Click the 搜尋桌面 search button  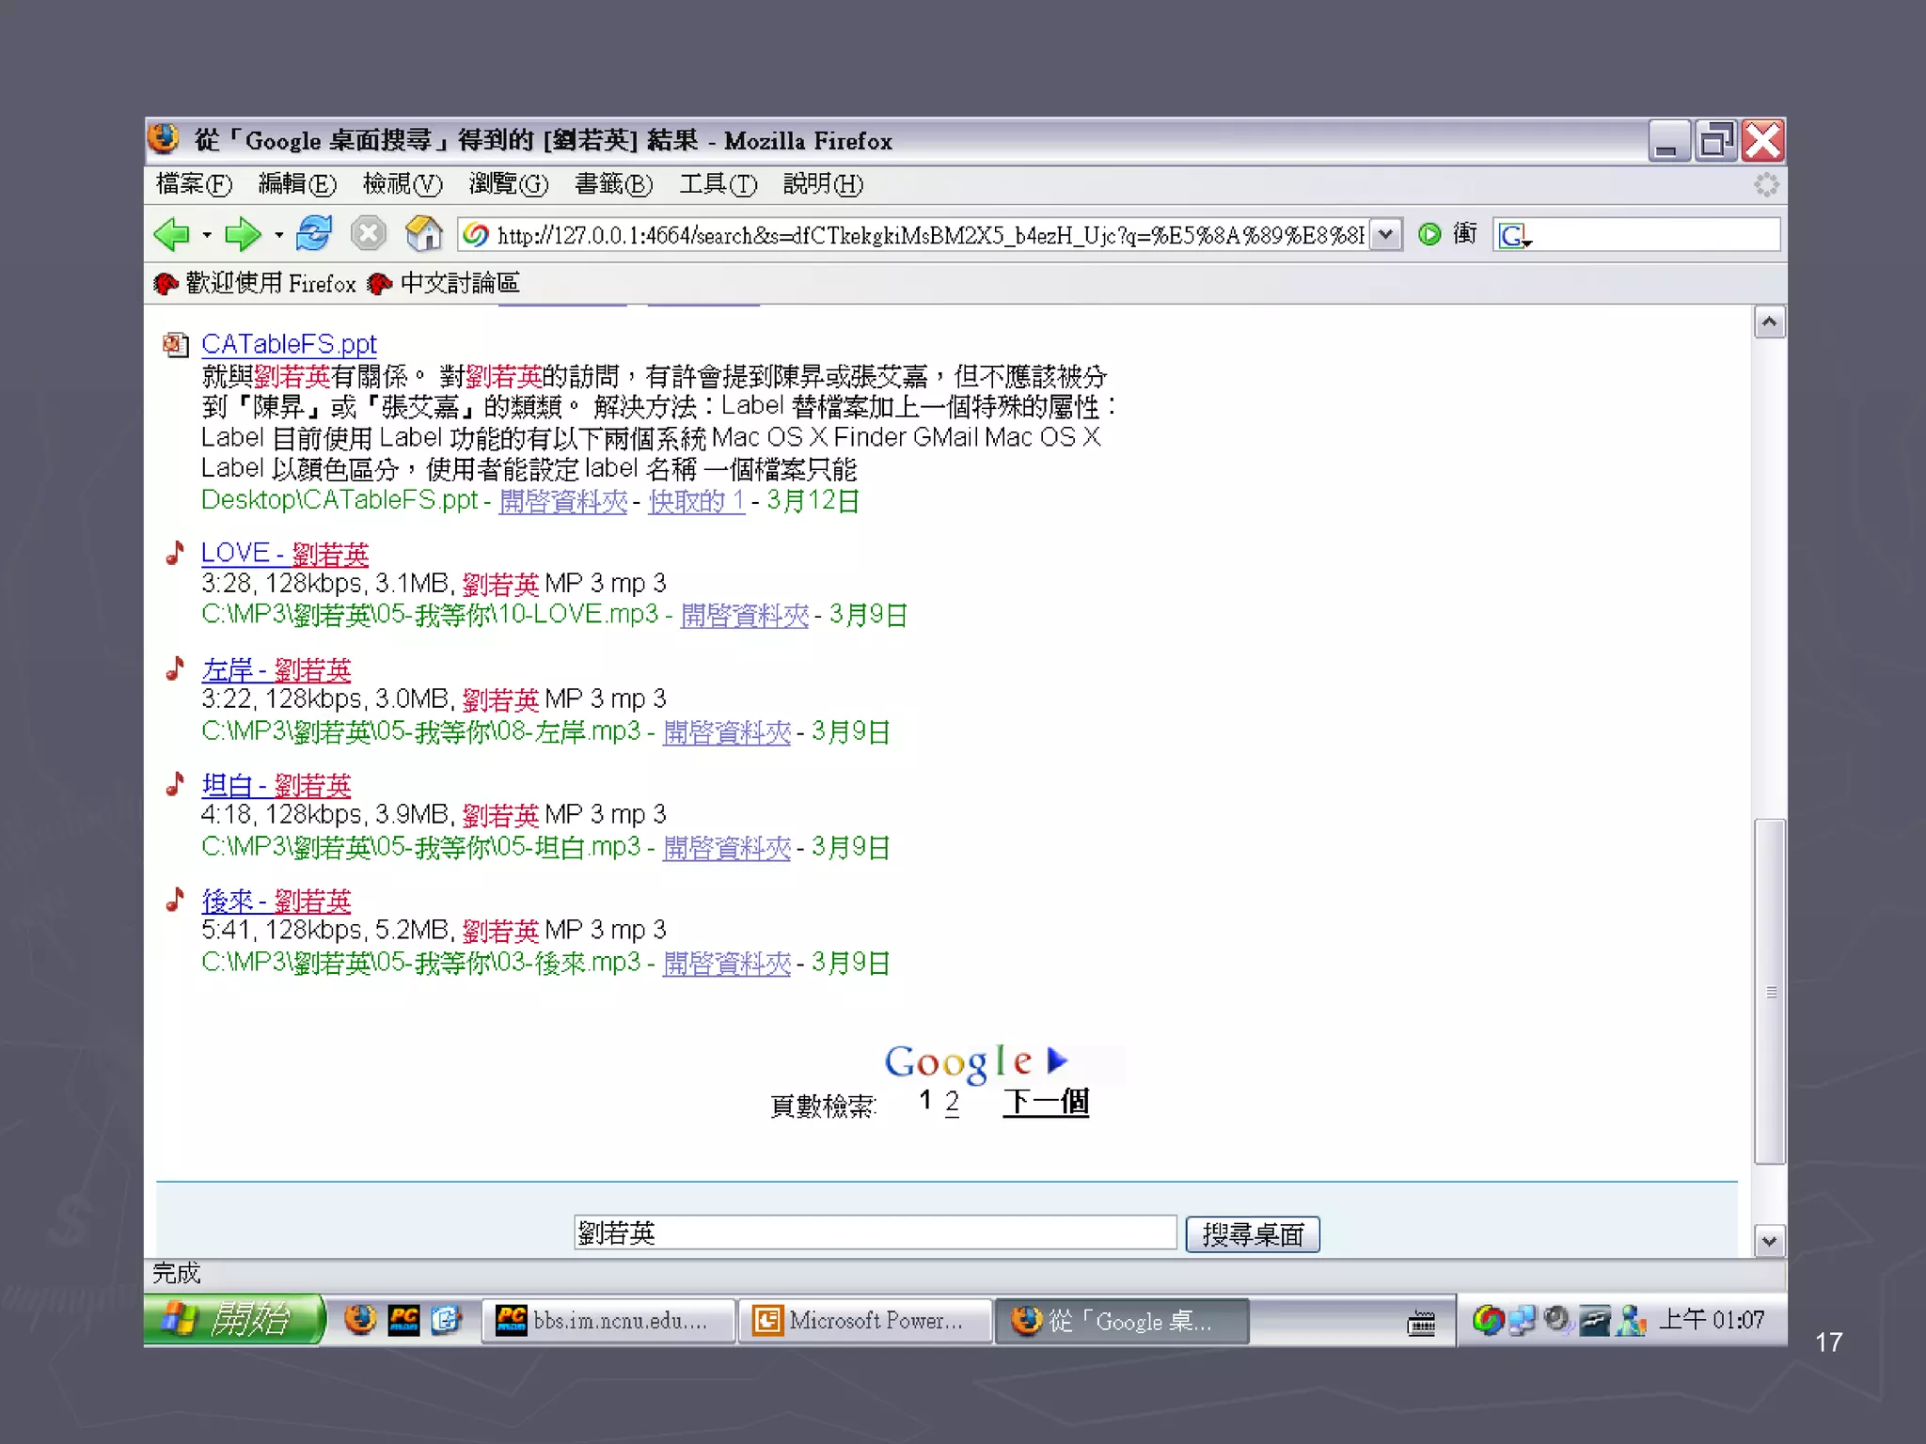pyautogui.click(x=1252, y=1233)
